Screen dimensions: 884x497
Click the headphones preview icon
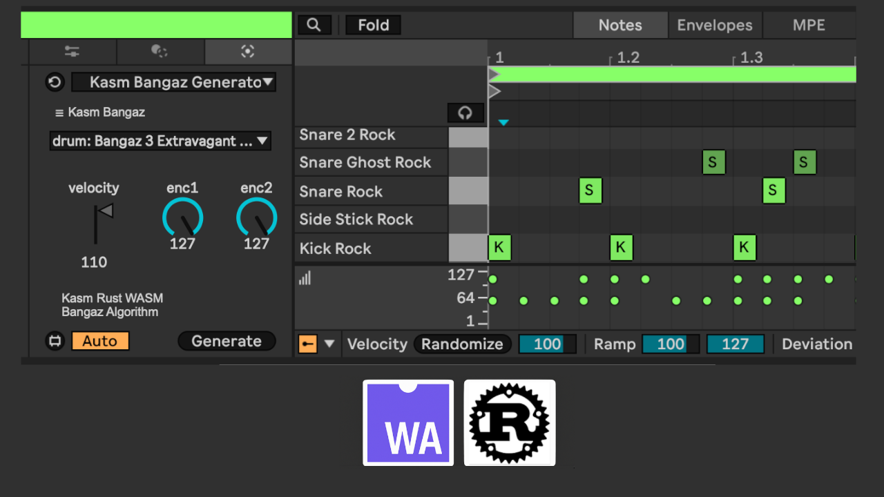pyautogui.click(x=465, y=113)
